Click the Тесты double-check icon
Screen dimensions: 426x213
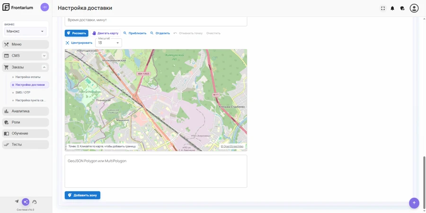click(x=7, y=145)
